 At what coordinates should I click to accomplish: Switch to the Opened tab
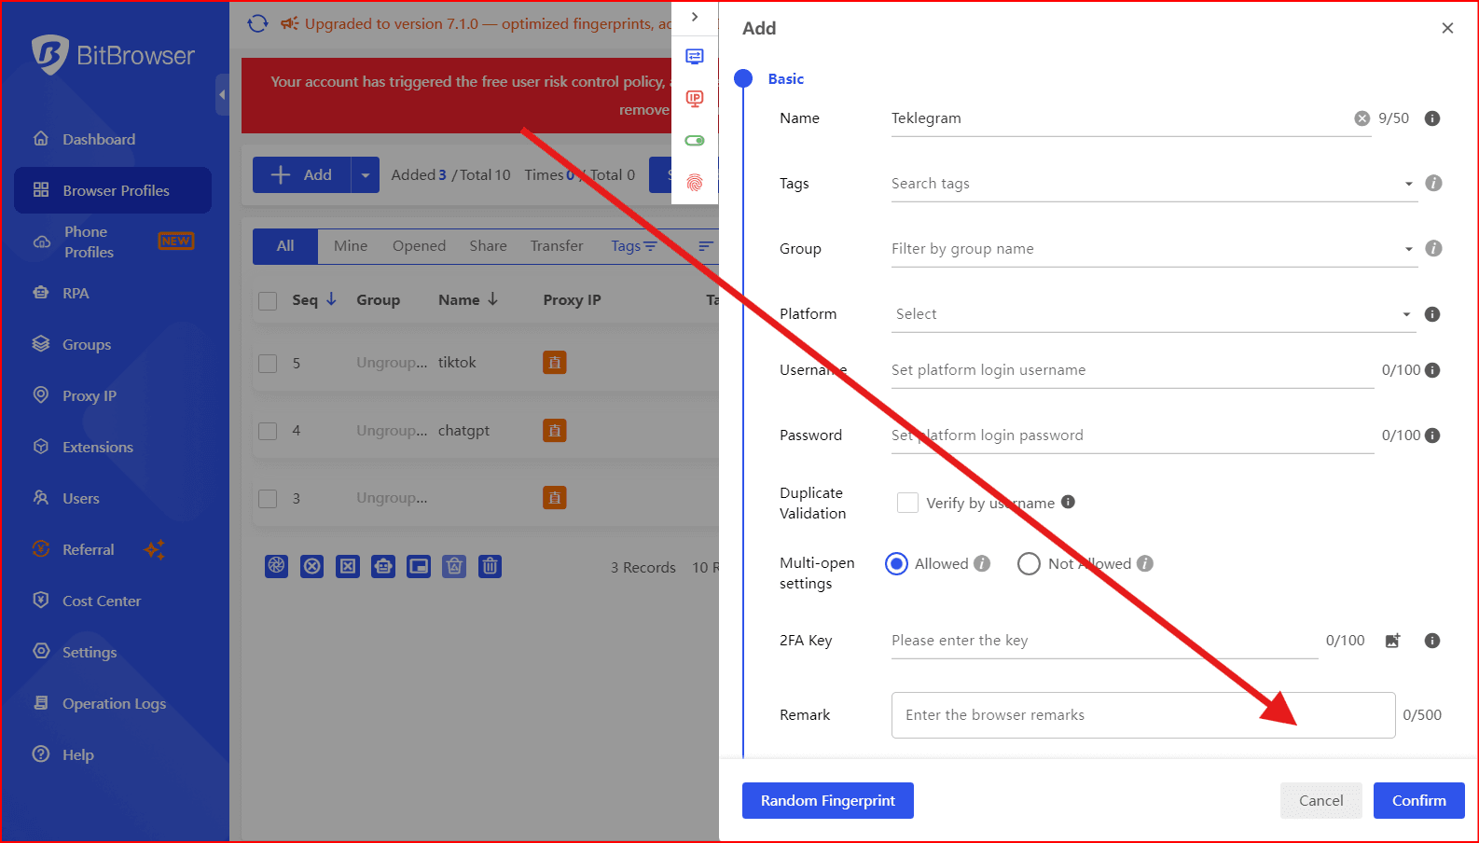[x=419, y=246]
